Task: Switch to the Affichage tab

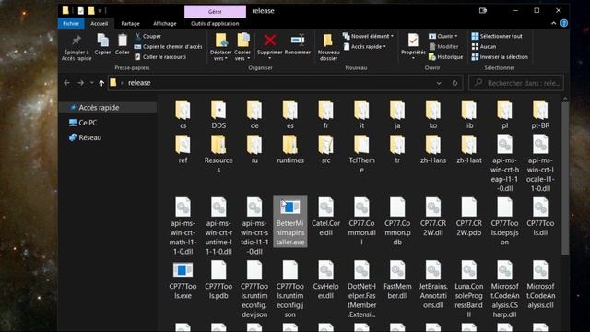Action: (165, 23)
